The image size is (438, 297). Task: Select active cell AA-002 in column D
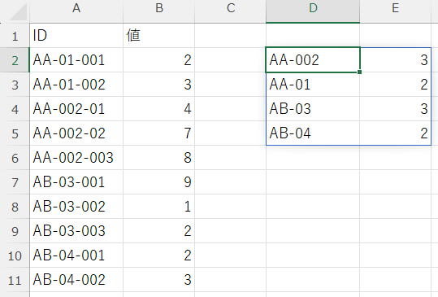313,60
